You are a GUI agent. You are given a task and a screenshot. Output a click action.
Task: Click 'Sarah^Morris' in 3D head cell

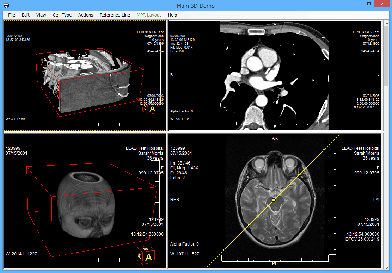(151, 153)
